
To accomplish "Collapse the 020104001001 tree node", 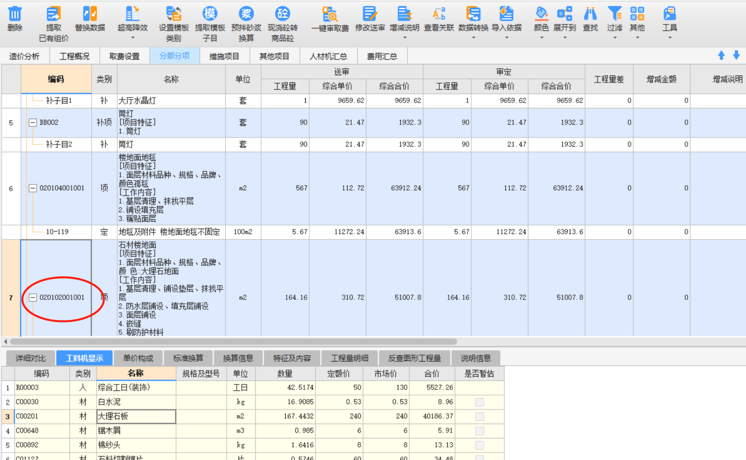I will [33, 188].
